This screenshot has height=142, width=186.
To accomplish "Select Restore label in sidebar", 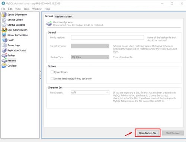I will [12, 60].
